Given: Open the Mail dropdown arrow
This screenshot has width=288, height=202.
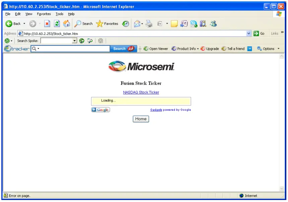Looking at the screenshot, I should (142, 24).
